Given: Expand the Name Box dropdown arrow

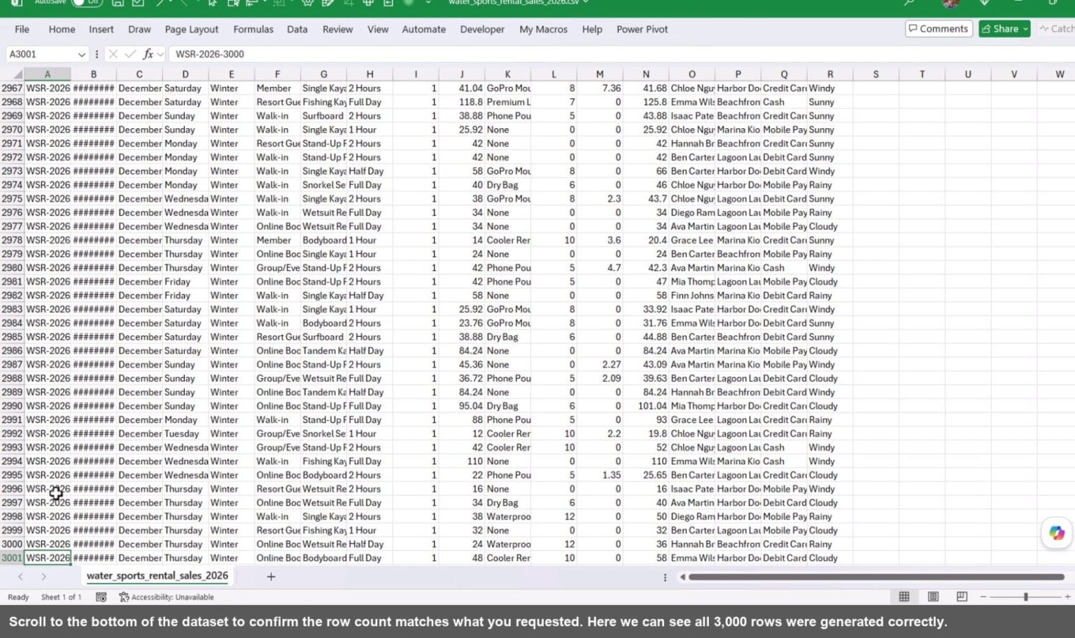Looking at the screenshot, I should click(x=81, y=54).
